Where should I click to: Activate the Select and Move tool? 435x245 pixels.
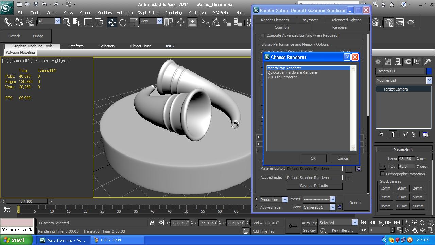coord(112,22)
